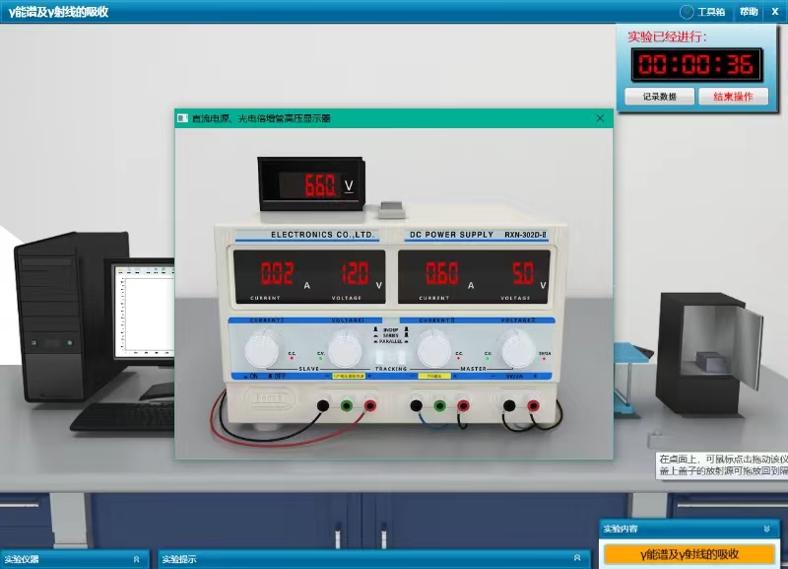Click the slave CURRENT 0.02 A readout
The height and width of the screenshot is (569, 788).
coord(278,274)
